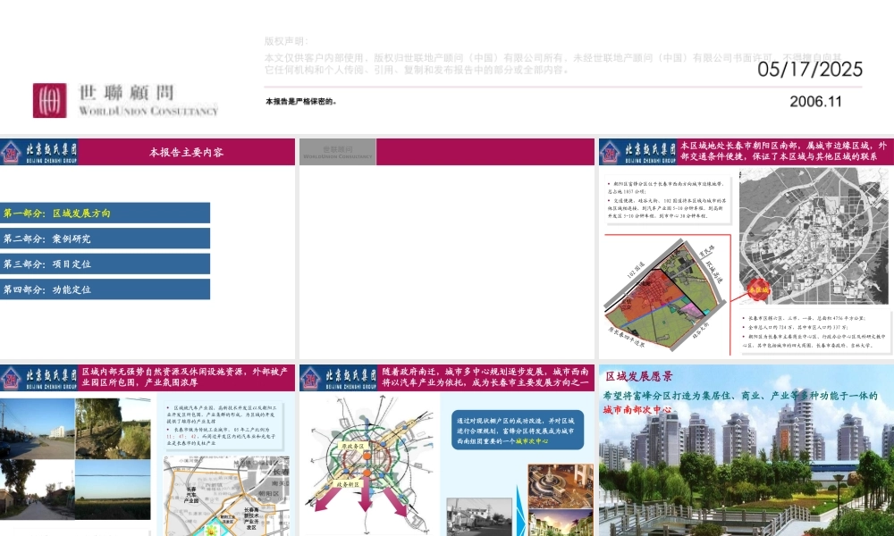894x536 pixels.
Task: Open the blank slide with magenta header
Action: pos(447,248)
